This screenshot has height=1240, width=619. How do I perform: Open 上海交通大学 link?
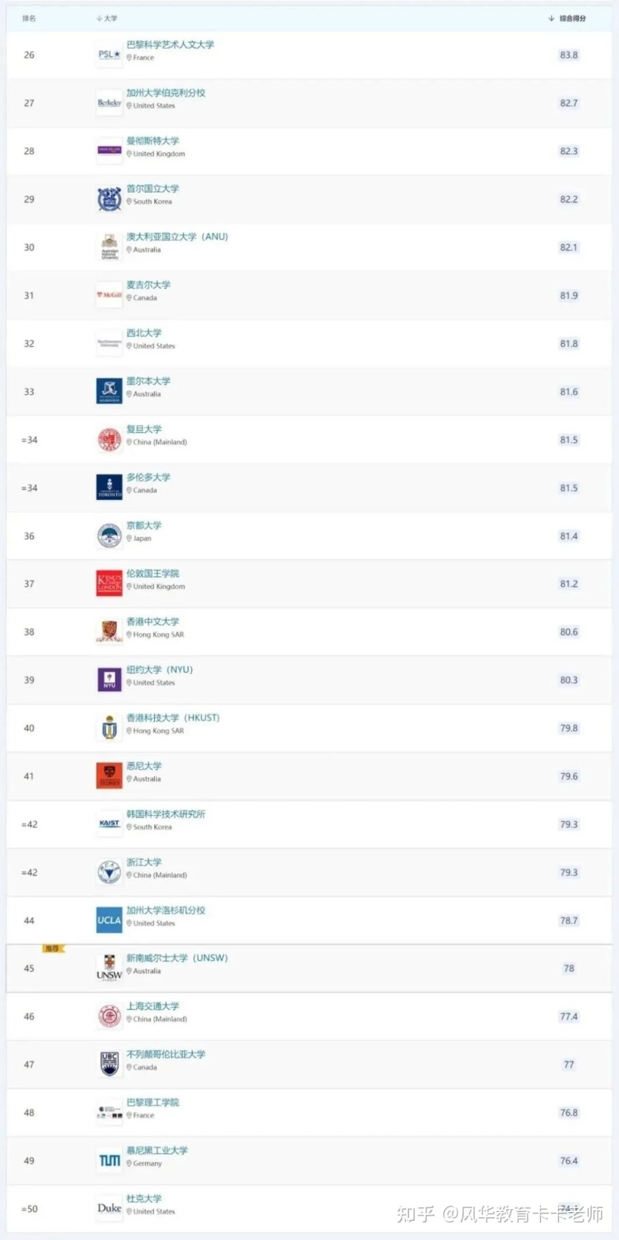tap(153, 1006)
